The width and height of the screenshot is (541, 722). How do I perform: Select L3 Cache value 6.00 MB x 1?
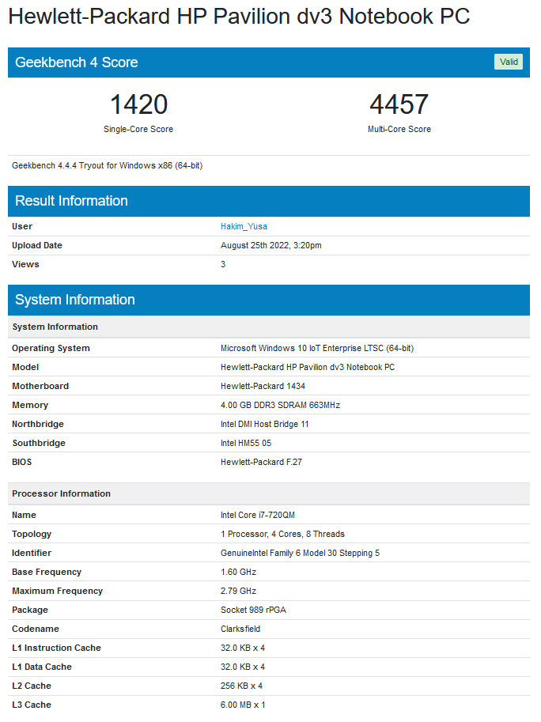tap(243, 705)
